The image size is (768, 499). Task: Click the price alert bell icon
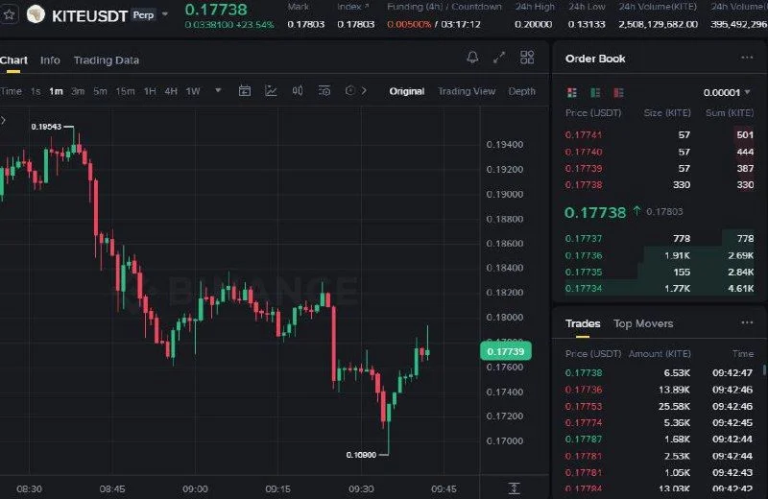(472, 58)
